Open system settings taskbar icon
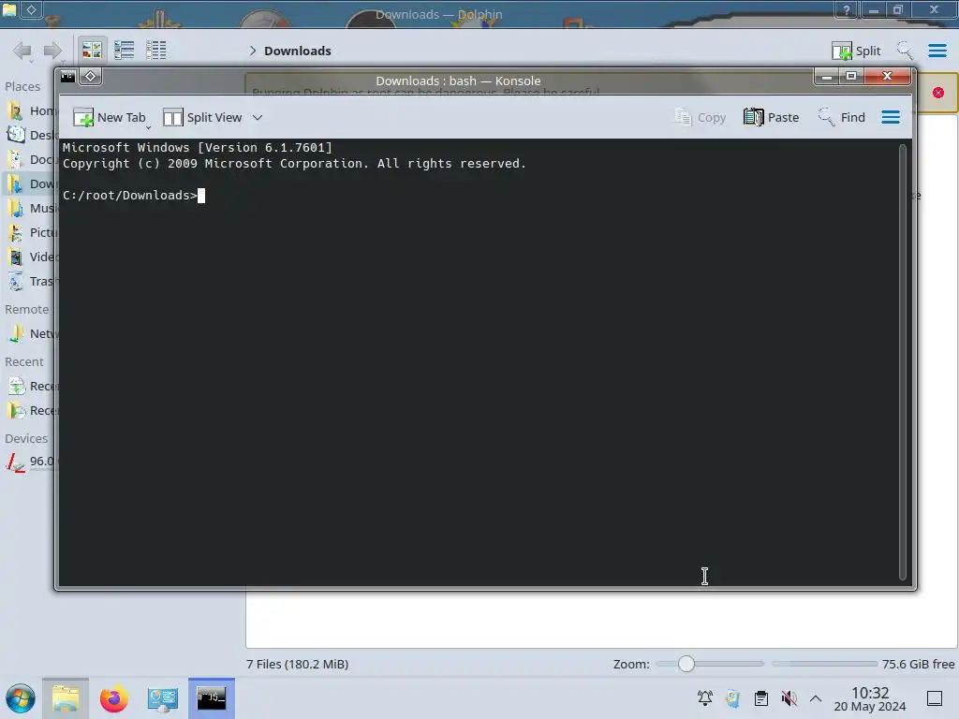The image size is (959, 719). [162, 698]
